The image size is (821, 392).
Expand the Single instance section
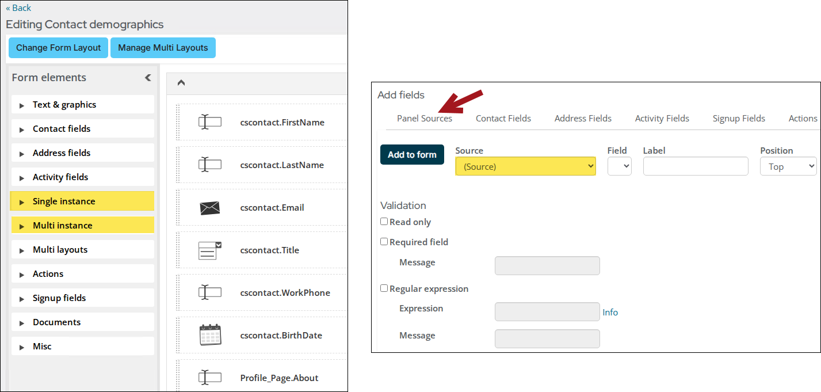click(82, 201)
